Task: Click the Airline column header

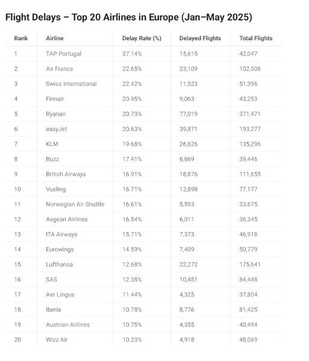Action: (x=55, y=39)
